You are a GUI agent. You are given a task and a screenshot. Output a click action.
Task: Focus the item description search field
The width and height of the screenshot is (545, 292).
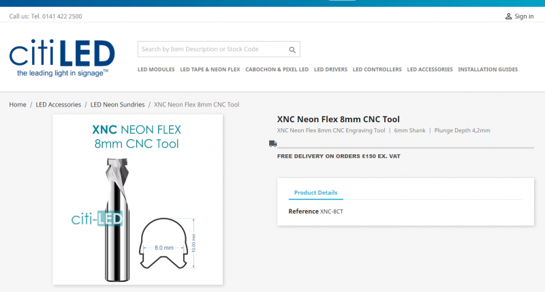click(x=211, y=49)
